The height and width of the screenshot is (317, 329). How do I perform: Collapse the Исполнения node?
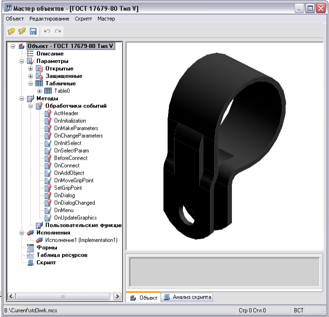coord(21,233)
